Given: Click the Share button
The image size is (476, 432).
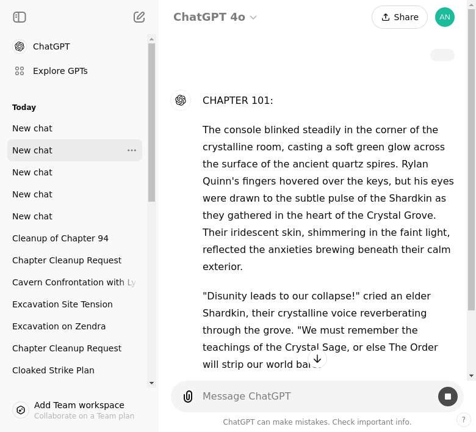Looking at the screenshot, I should coord(400,17).
